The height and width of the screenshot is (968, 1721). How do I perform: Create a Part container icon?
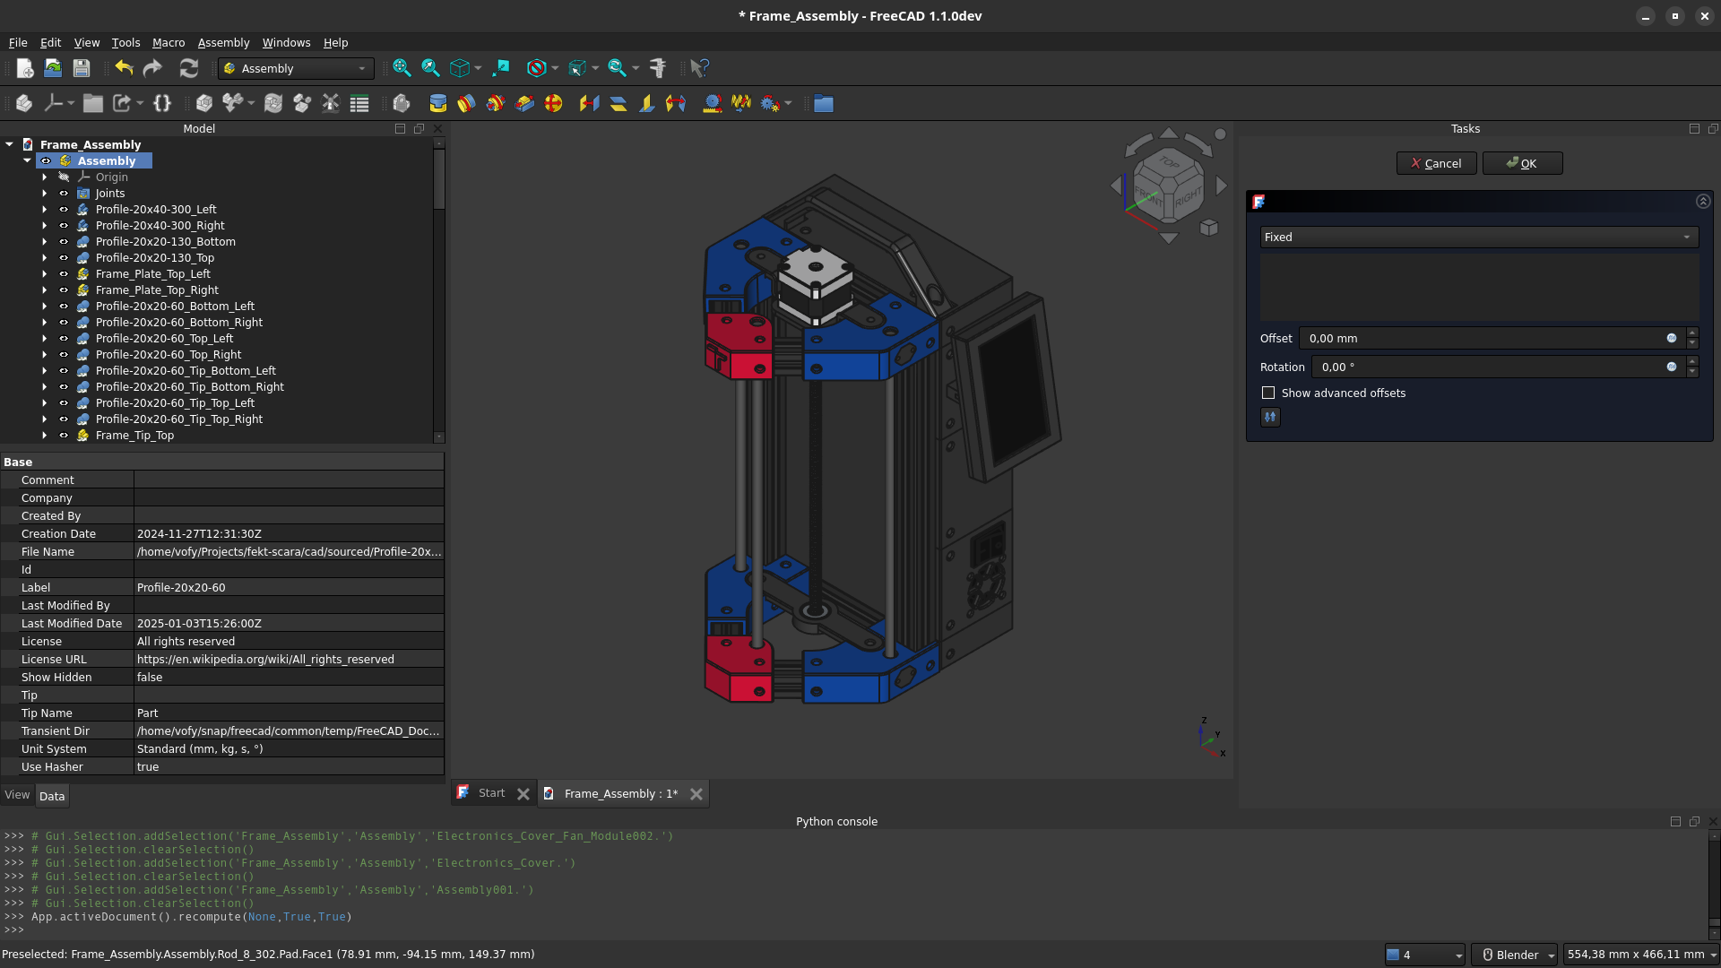pyautogui.click(x=24, y=104)
